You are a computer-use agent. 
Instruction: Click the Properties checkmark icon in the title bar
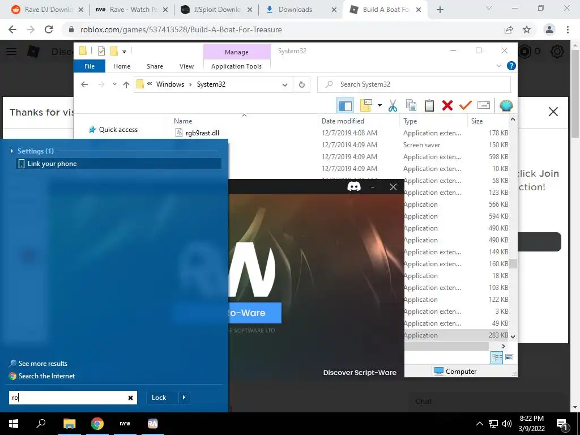[101, 51]
